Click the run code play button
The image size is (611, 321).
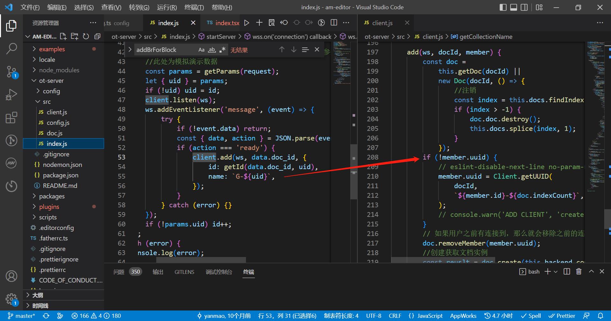(247, 23)
